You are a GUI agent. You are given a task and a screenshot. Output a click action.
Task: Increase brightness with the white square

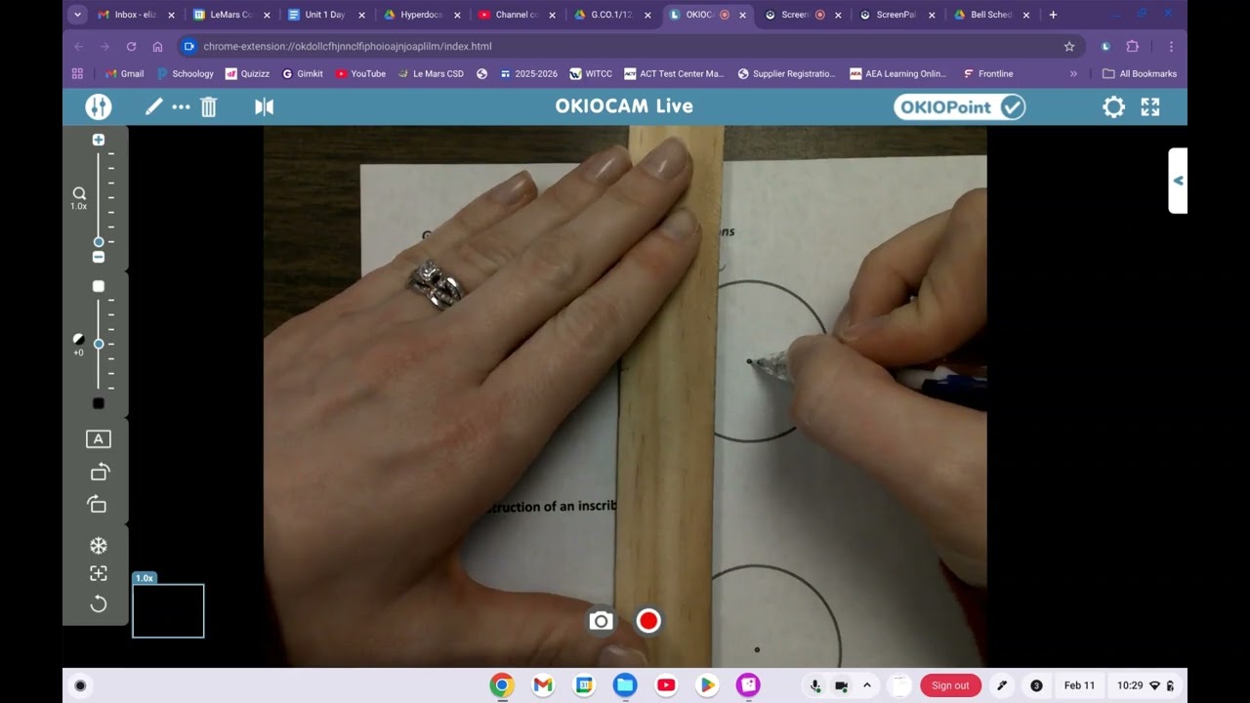tap(99, 286)
